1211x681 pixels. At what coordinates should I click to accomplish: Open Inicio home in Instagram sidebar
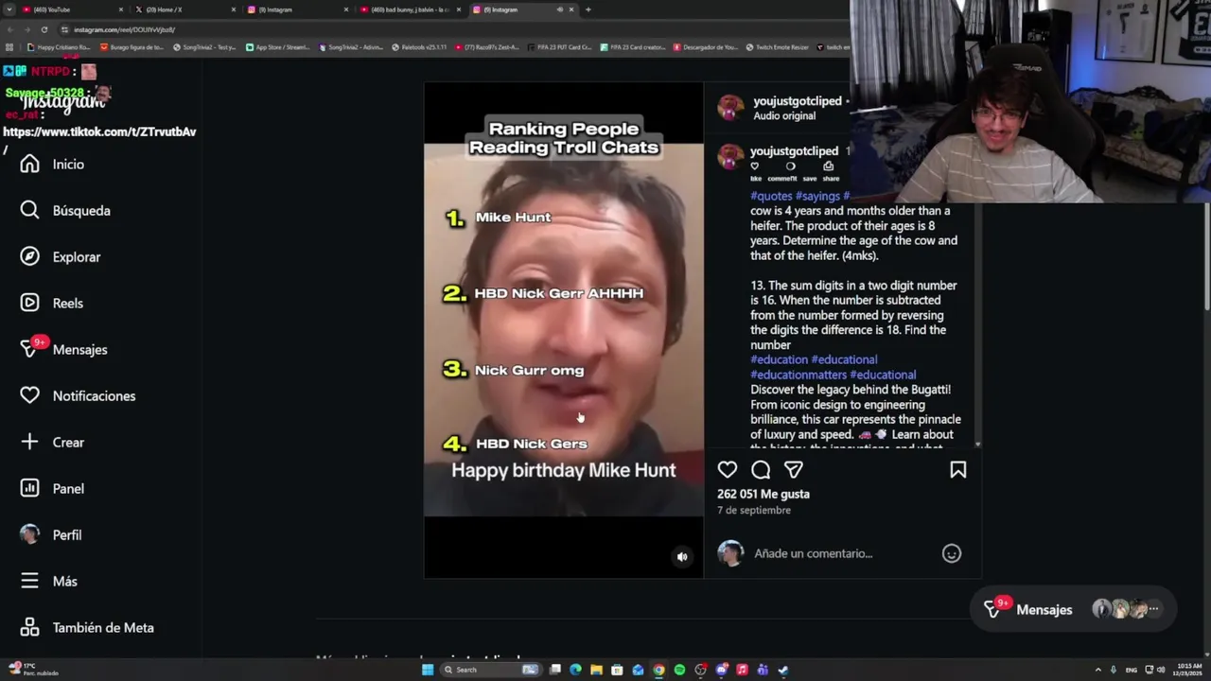53,165
